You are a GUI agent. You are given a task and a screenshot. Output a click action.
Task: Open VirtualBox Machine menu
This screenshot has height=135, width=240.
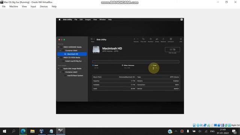pyautogui.click(x=13, y=6)
